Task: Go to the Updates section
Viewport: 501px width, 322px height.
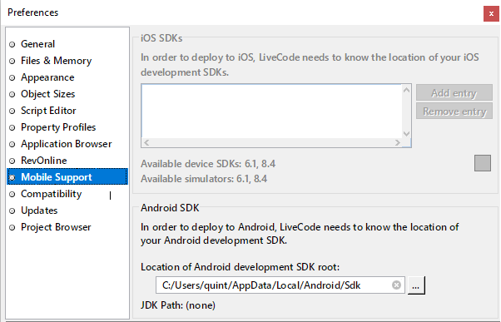Action: point(39,211)
